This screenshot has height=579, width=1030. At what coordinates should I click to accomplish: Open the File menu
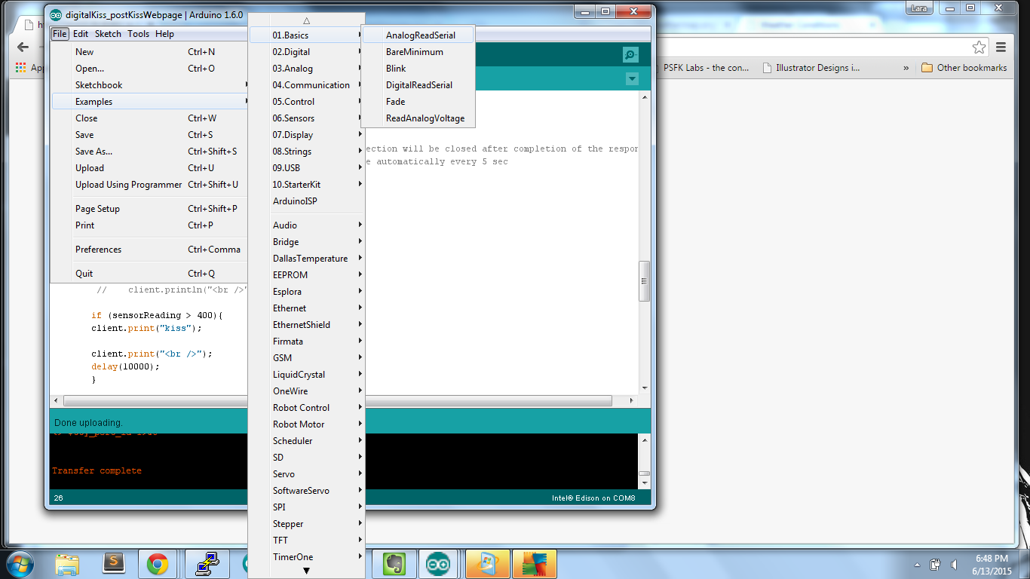pyautogui.click(x=60, y=34)
